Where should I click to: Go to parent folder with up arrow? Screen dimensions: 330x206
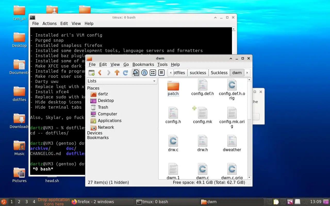[117, 73]
